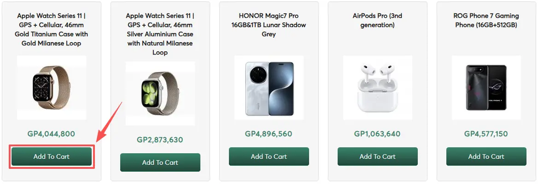Select the AirPods Pro (3rd generation) title
This screenshot has width=538, height=184.
tap(378, 20)
